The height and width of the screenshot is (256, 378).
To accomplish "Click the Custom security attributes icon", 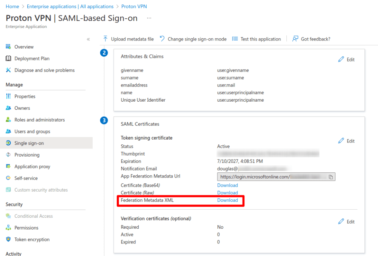I will coord(8,190).
